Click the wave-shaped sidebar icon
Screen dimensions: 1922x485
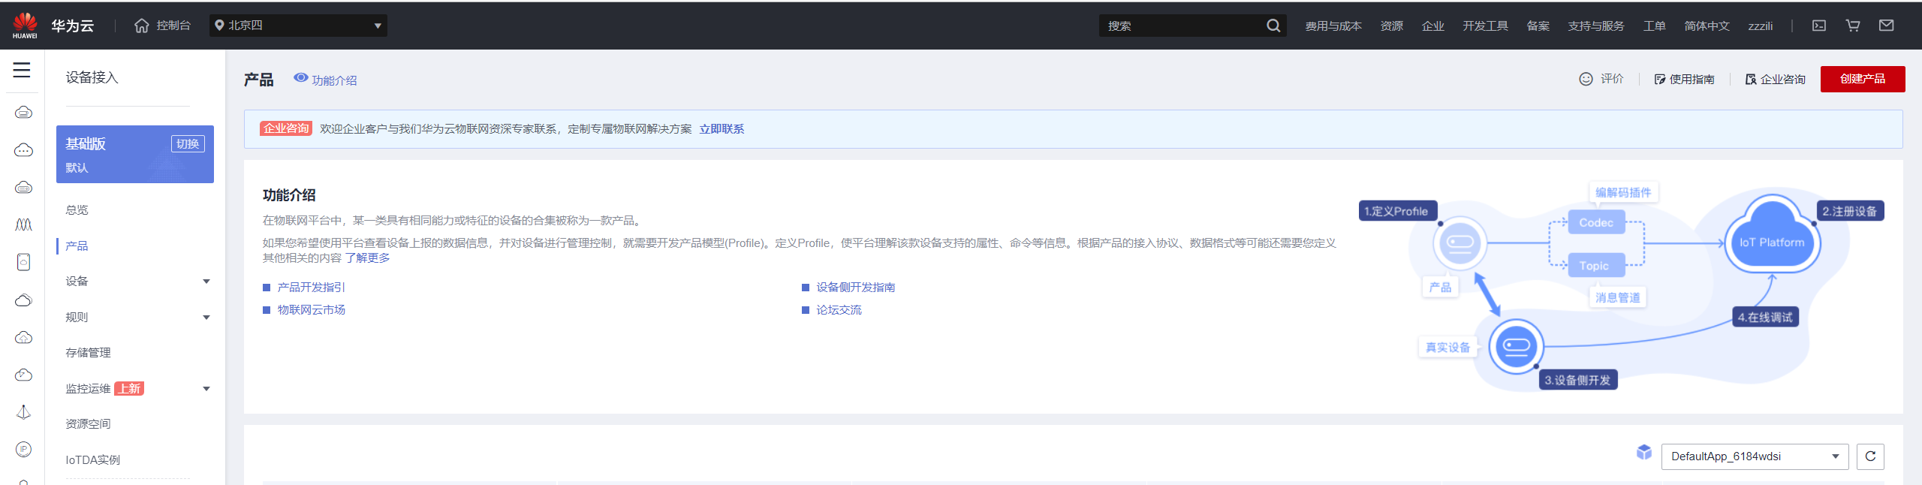[23, 224]
